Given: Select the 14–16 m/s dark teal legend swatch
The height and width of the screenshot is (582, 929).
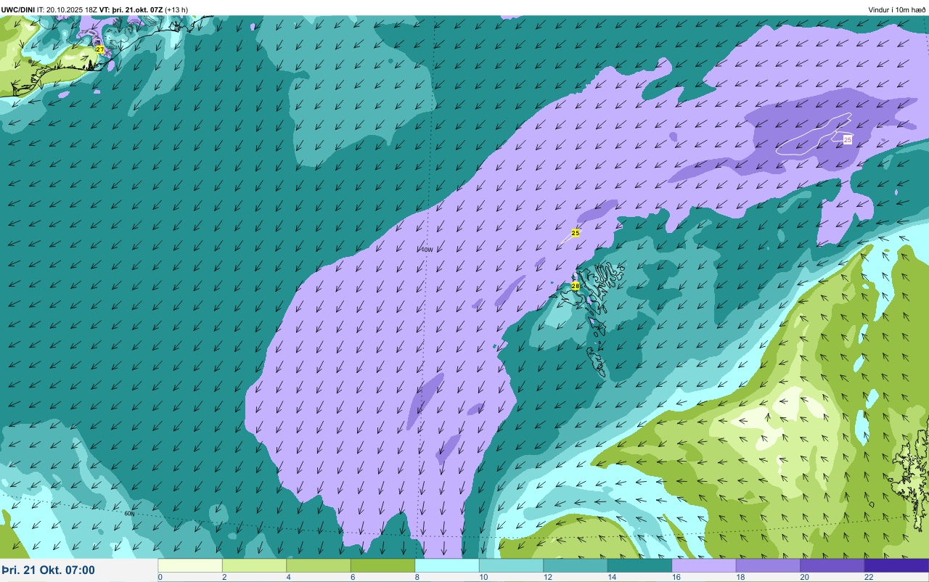Looking at the screenshot, I should [639, 565].
